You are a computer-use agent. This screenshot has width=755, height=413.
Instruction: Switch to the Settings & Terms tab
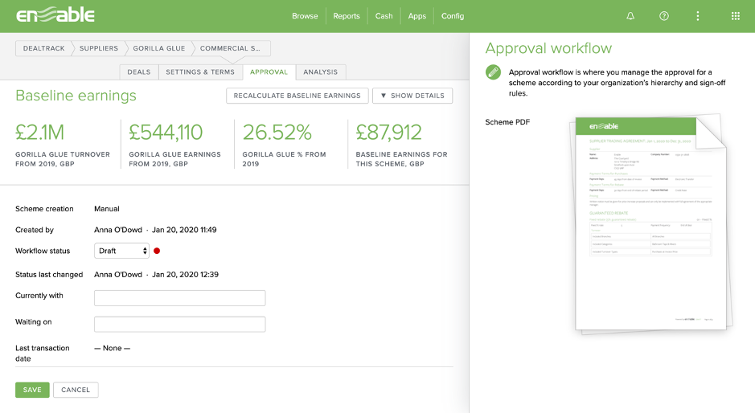click(x=200, y=72)
